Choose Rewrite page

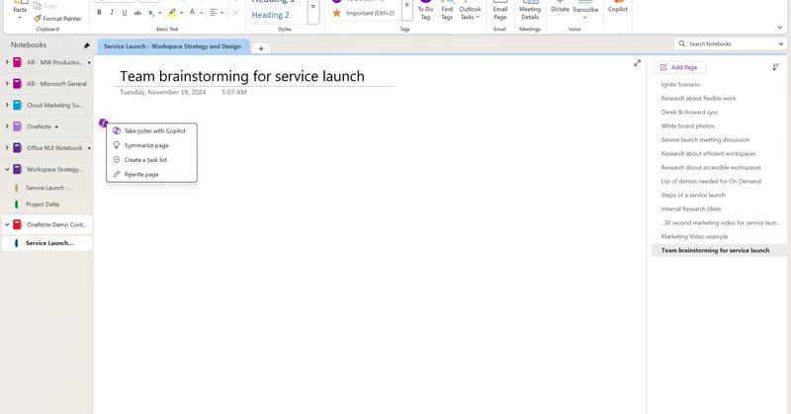coord(151,175)
